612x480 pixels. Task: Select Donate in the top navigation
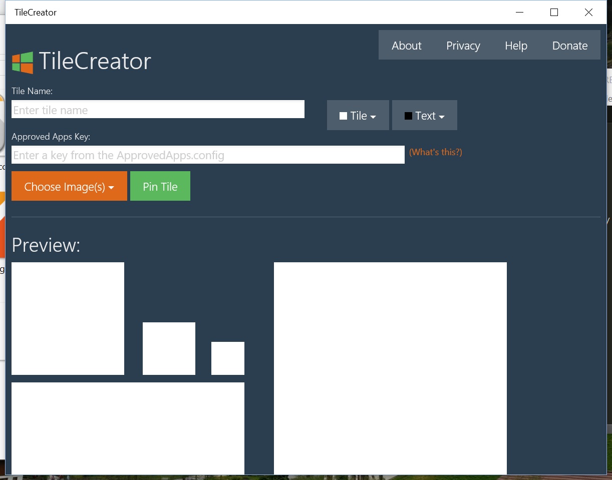(569, 46)
